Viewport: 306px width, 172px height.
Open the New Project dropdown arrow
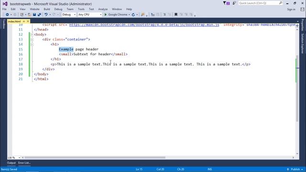[x=25, y=15]
